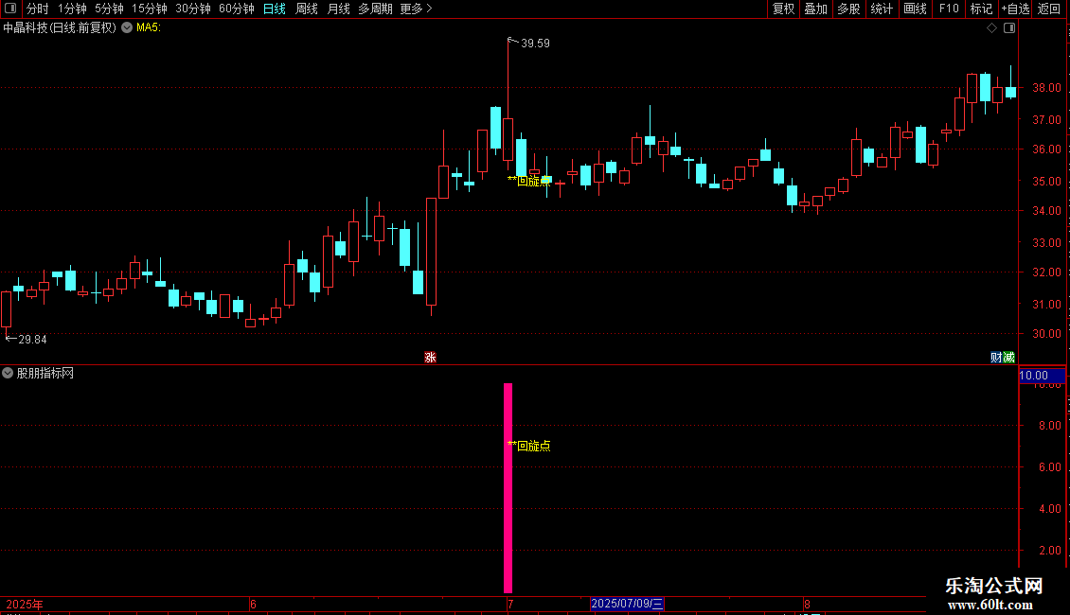This screenshot has width=1070, height=615.
Task: Click the 2025年 label on time axis
Action: click(x=25, y=604)
